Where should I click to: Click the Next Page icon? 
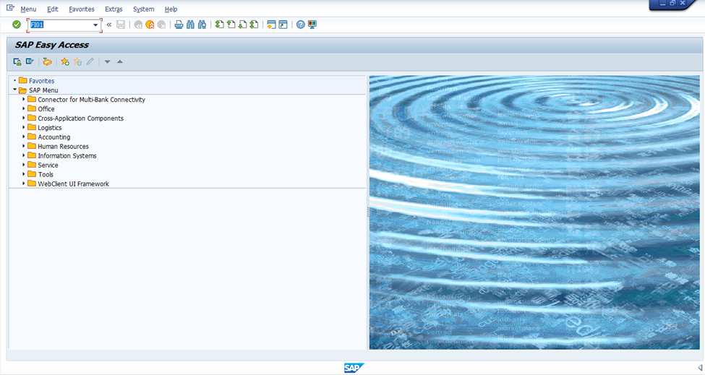(242, 25)
